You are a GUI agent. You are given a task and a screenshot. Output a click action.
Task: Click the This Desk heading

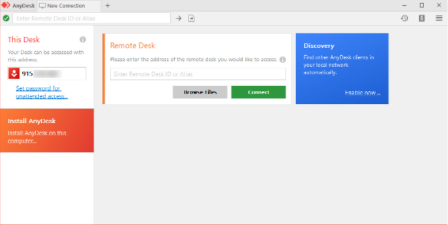tap(24, 40)
